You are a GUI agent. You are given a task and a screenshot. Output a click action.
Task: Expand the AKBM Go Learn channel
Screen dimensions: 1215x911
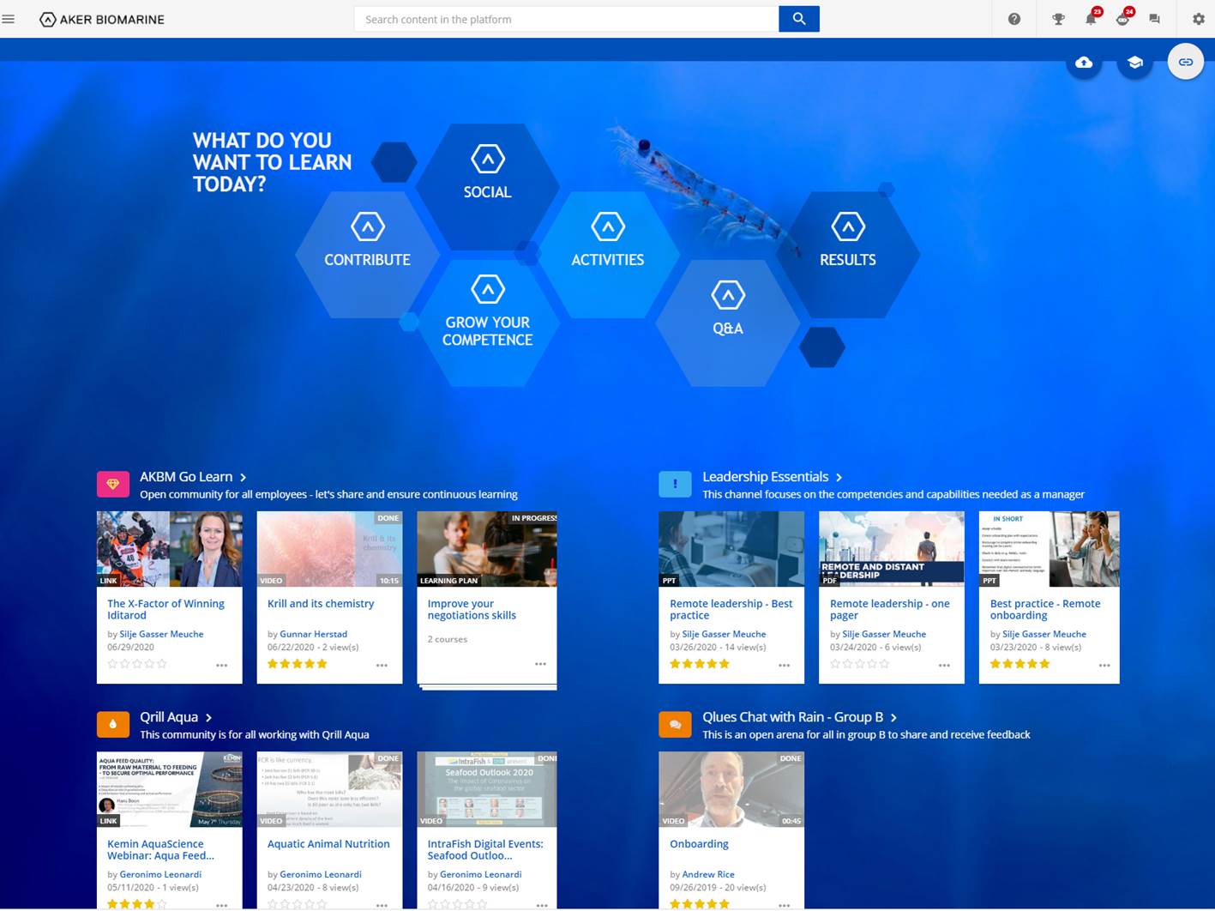[244, 477]
